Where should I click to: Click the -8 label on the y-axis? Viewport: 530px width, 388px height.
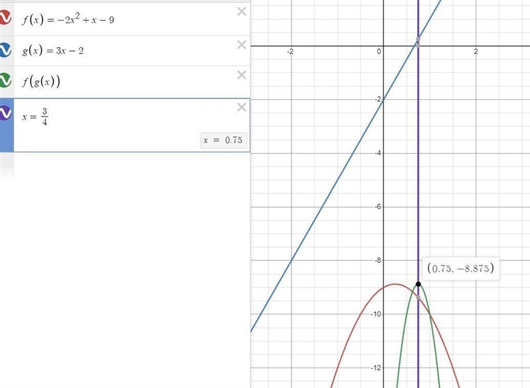378,260
